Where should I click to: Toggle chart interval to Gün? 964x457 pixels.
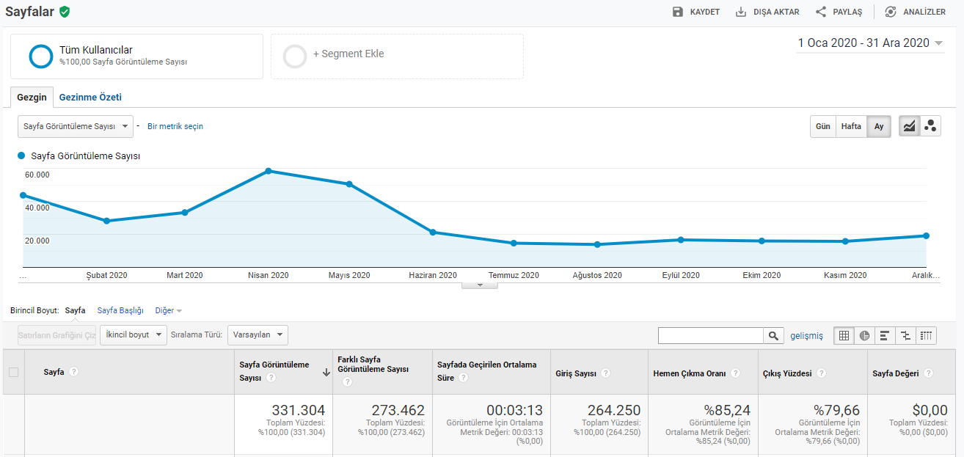pyautogui.click(x=823, y=126)
